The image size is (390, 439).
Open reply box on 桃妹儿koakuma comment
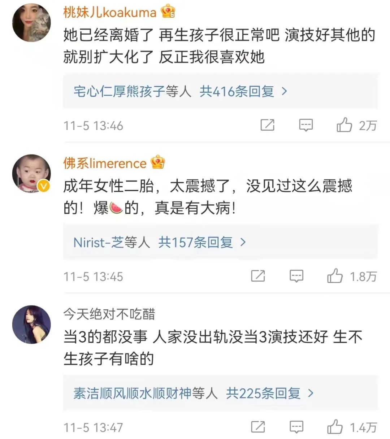click(x=306, y=125)
